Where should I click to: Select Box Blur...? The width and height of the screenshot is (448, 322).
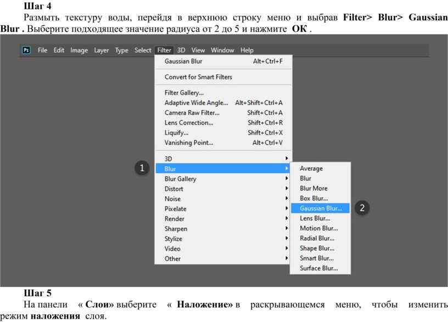[320, 198]
